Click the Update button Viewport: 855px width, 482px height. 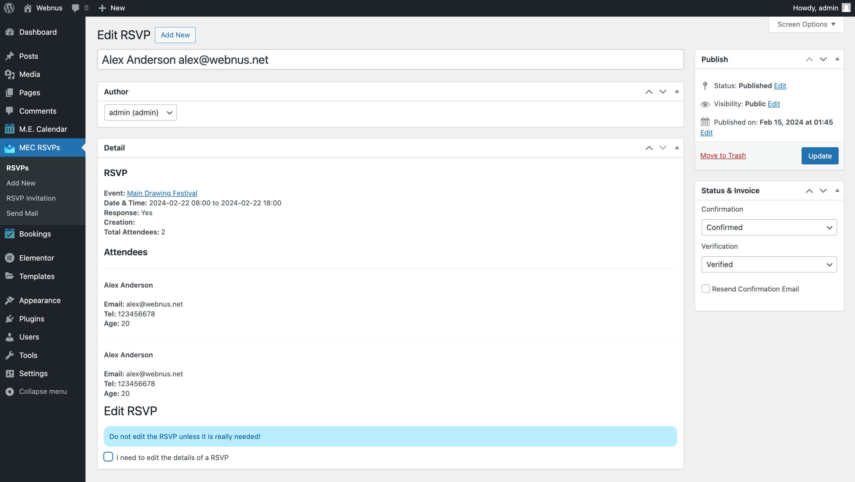(x=820, y=156)
